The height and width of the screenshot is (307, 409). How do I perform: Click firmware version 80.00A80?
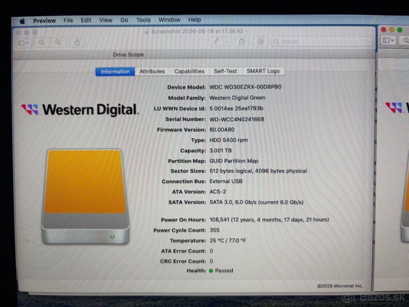click(x=222, y=130)
